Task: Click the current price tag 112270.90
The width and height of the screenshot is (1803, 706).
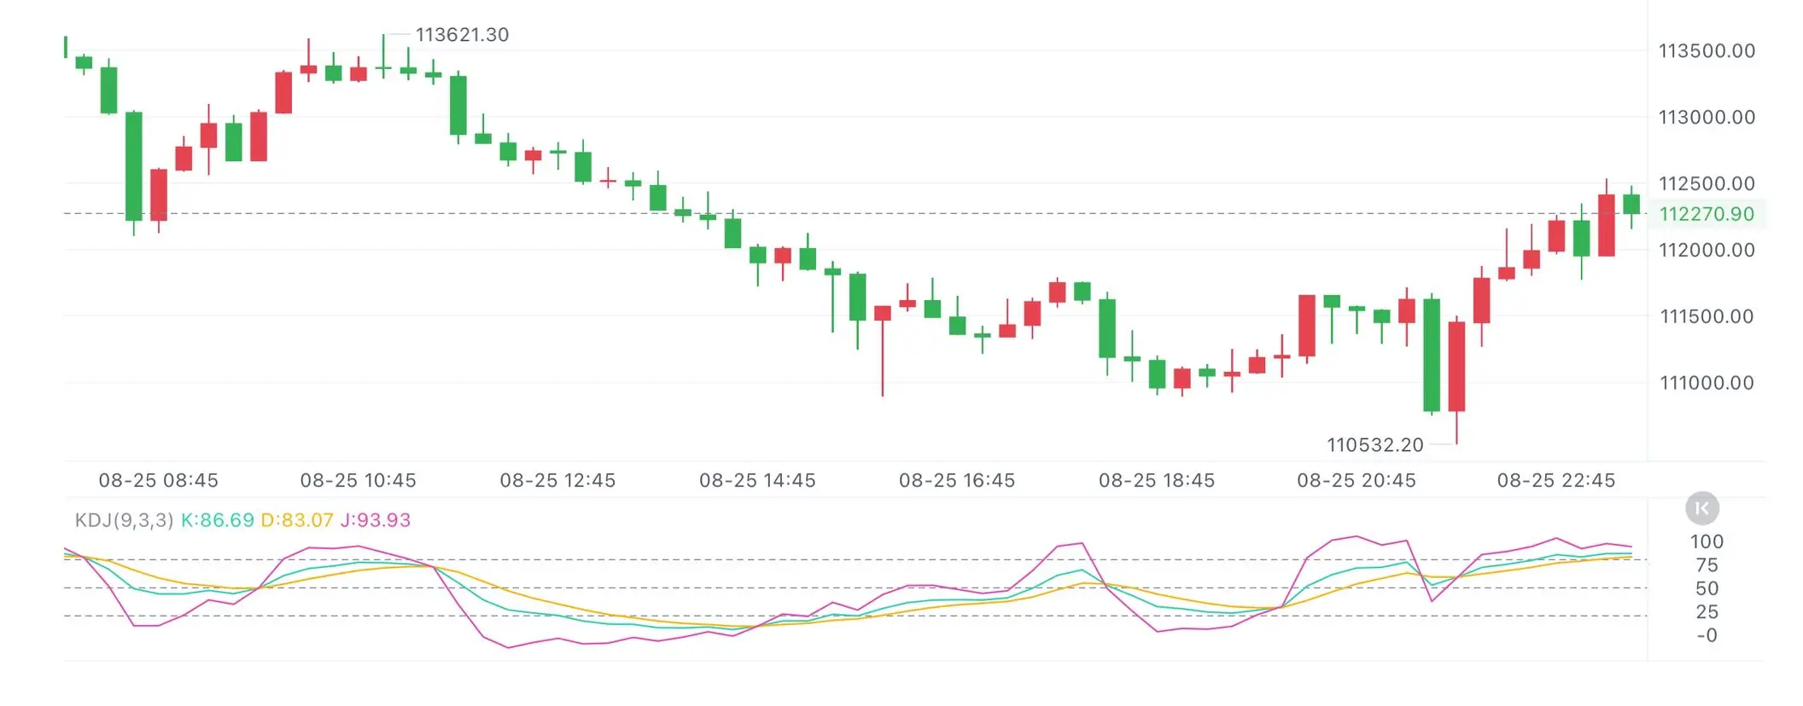Action: 1707,214
